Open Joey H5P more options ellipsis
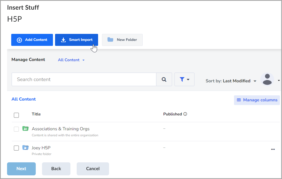 273,149
